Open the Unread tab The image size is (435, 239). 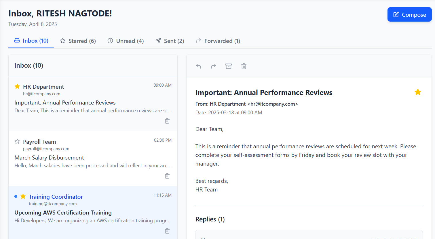[126, 41]
